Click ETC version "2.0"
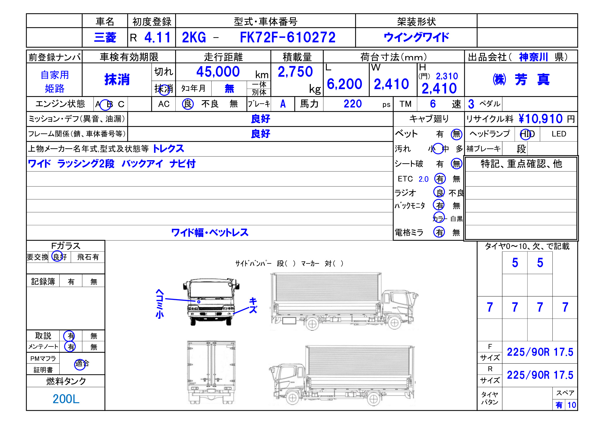Viewport: 604px width, 427px height. pos(423,179)
